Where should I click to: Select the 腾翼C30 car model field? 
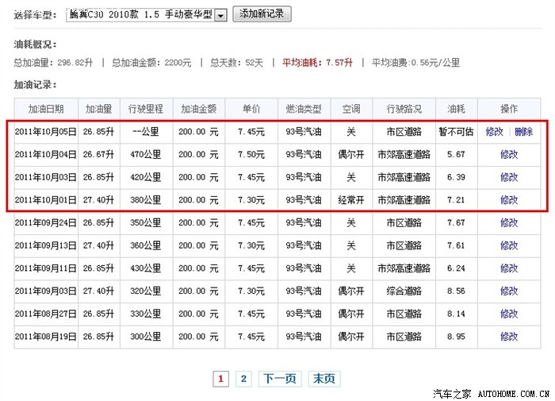pos(140,15)
